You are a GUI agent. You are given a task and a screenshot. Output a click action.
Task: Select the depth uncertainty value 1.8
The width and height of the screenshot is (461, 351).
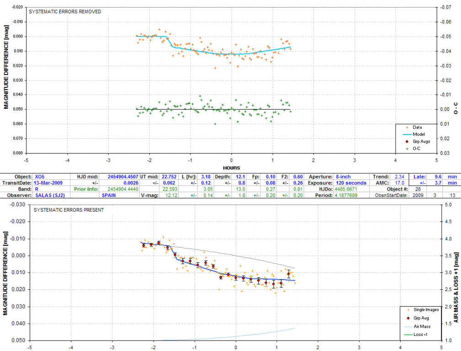coord(242,195)
